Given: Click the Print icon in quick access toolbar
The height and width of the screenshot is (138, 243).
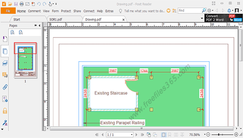Looking at the screenshot, I should (x=22, y=4).
